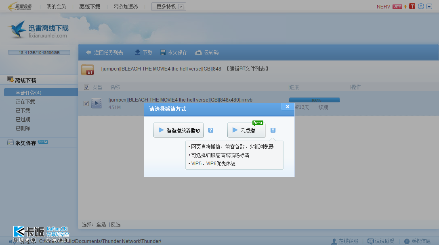Click the NERV username
The height and width of the screenshot is (245, 439).
click(383, 6)
